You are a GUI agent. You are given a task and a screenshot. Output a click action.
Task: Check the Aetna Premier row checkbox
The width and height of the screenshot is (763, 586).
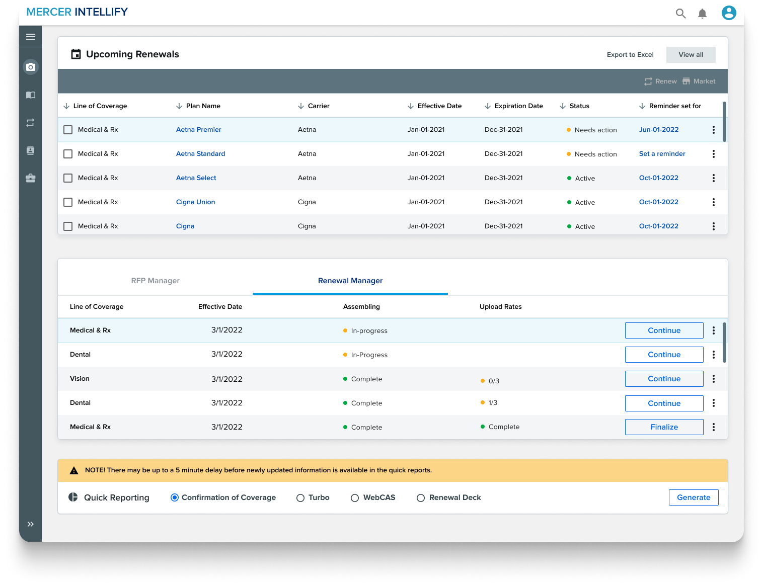point(68,130)
